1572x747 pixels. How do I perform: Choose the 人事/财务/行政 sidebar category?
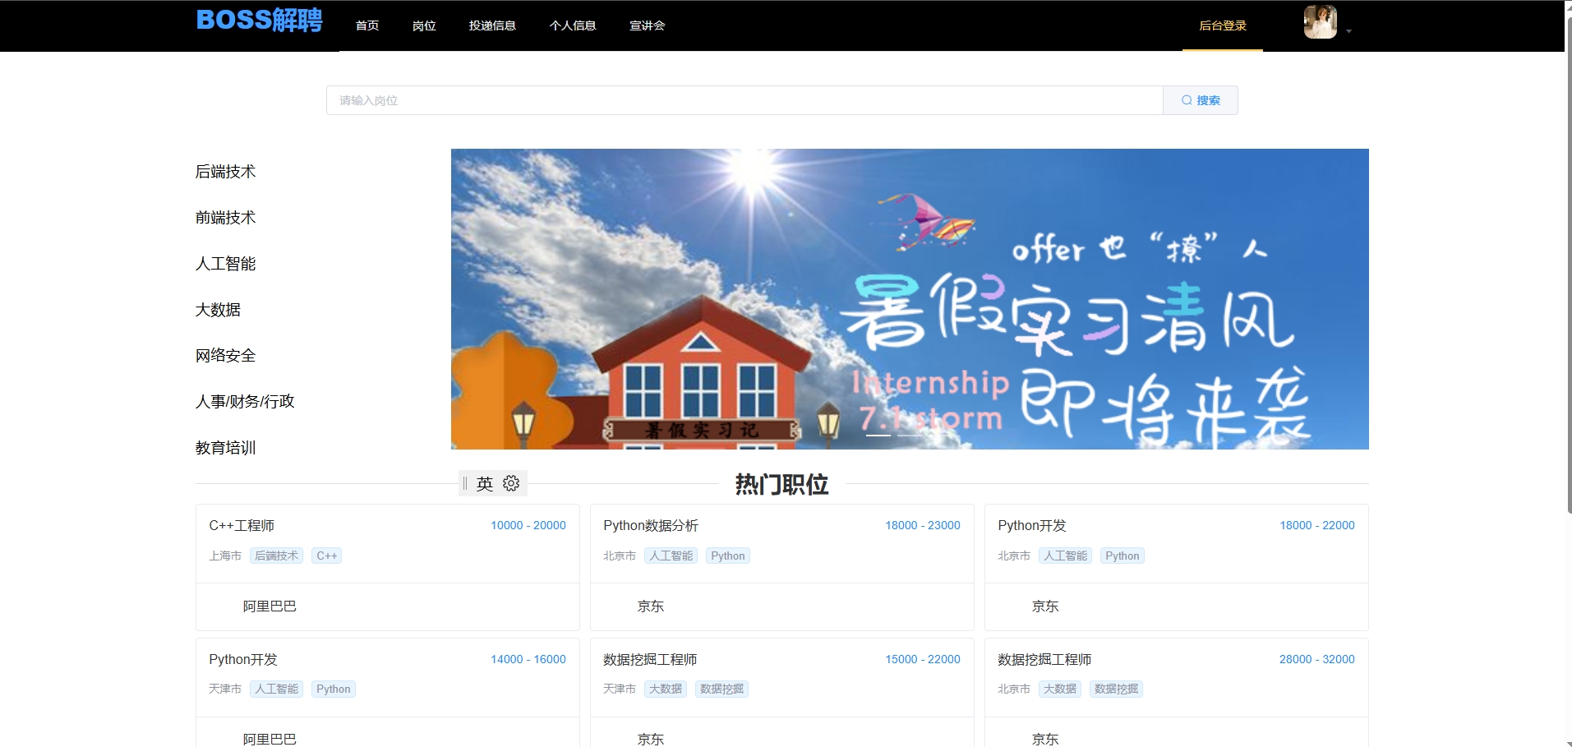pyautogui.click(x=245, y=402)
